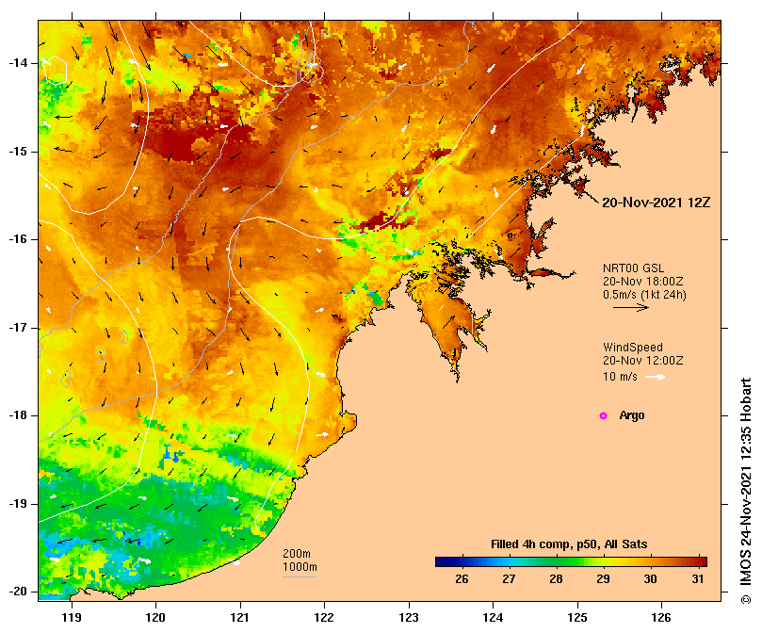Click the longitude axis label 122
Screen dimensions: 762x633
click(324, 618)
